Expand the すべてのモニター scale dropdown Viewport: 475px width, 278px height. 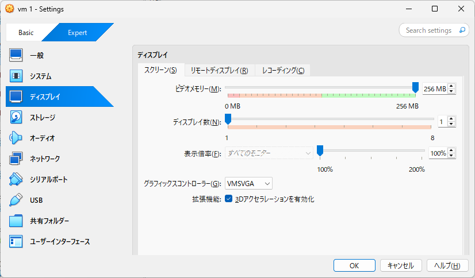pos(269,153)
